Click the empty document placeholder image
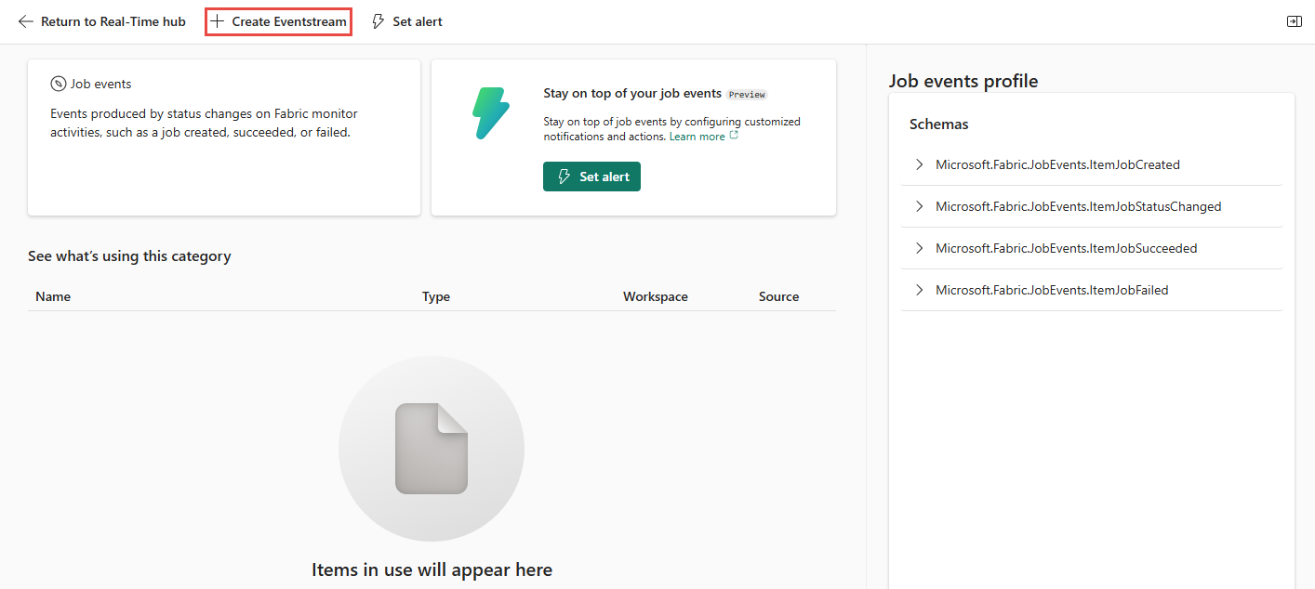1315x589 pixels. point(432,449)
